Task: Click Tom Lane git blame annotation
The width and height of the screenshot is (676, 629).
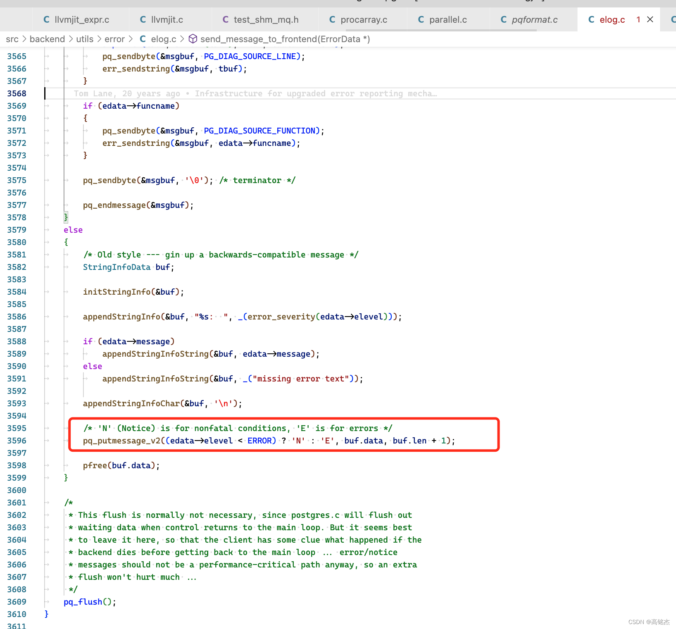Action: (255, 93)
